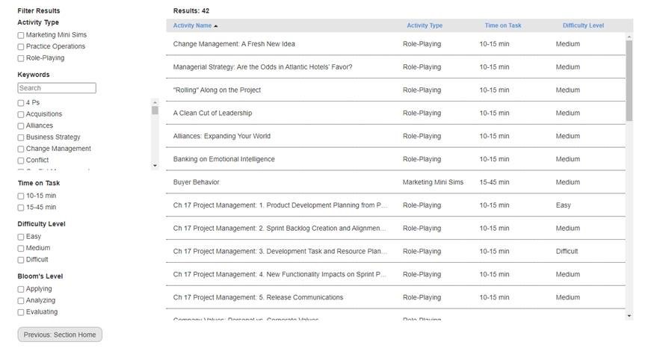This screenshot has width=651, height=351.
Task: Check the Practice Operations filter
Action: pos(21,47)
